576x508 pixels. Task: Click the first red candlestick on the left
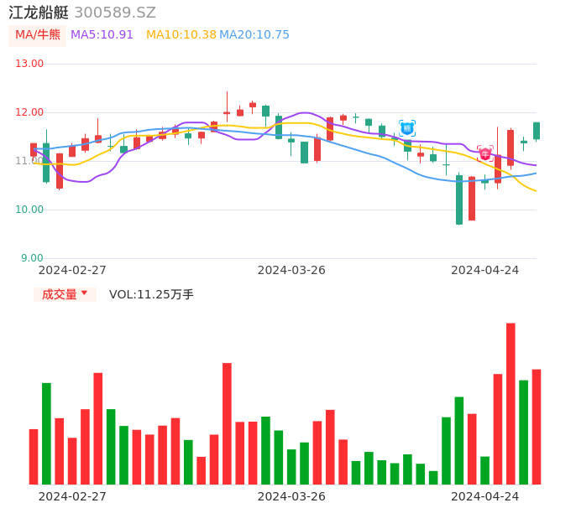click(34, 150)
